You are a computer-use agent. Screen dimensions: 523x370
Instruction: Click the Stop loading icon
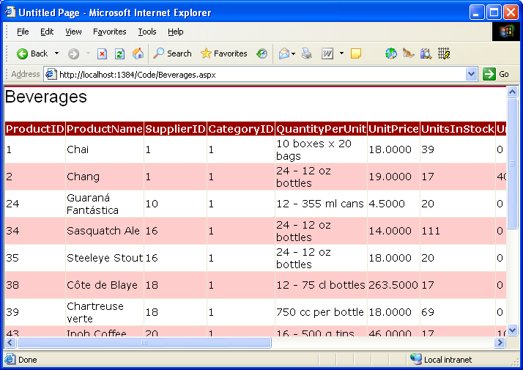(102, 53)
